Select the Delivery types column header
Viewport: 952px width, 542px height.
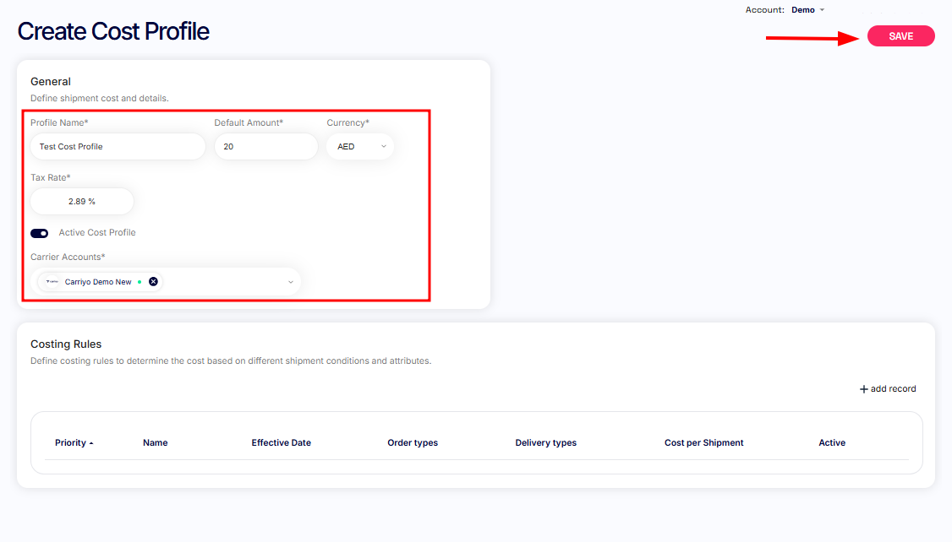click(545, 443)
